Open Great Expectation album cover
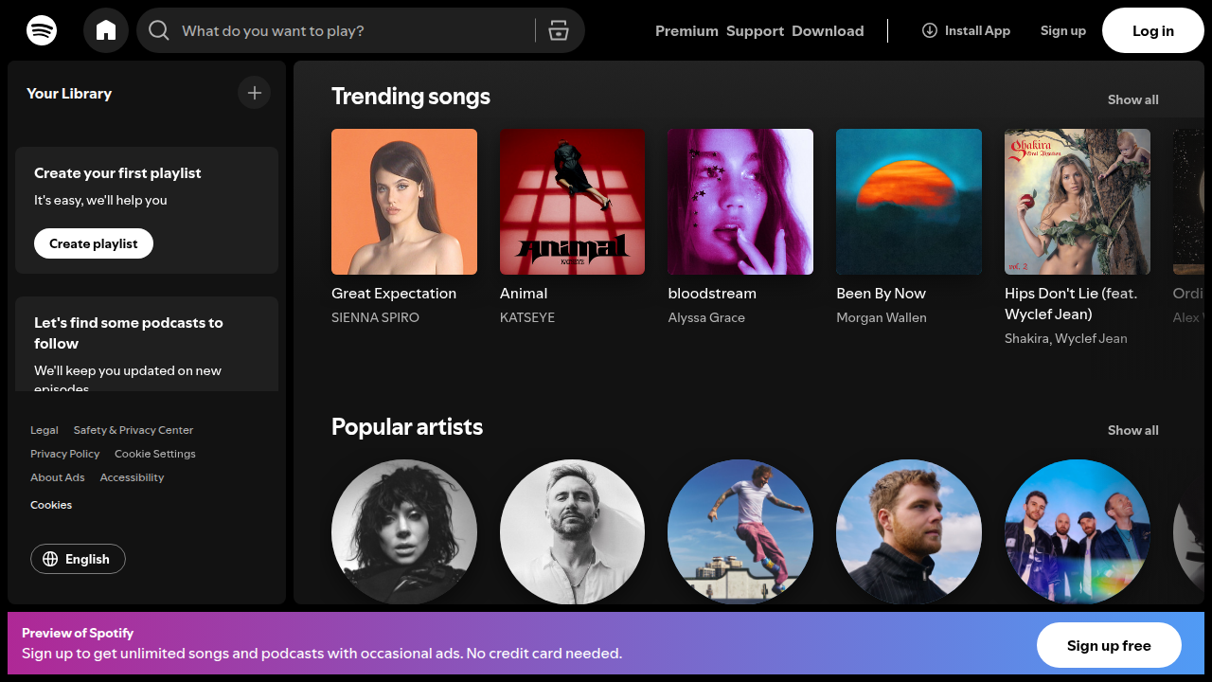Viewport: 1212px width, 682px height. 404,202
